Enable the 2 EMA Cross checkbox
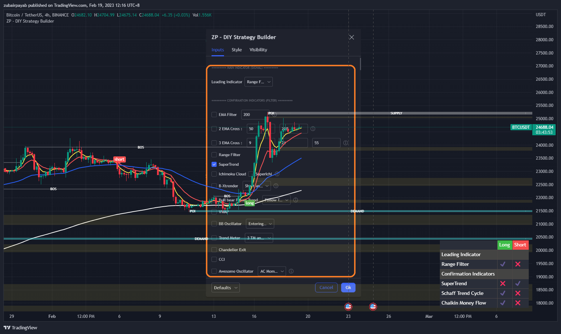 tap(214, 129)
